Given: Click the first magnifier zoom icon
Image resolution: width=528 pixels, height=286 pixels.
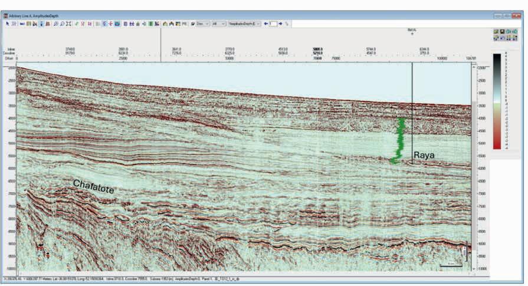Looking at the screenshot, I should click(55, 24).
